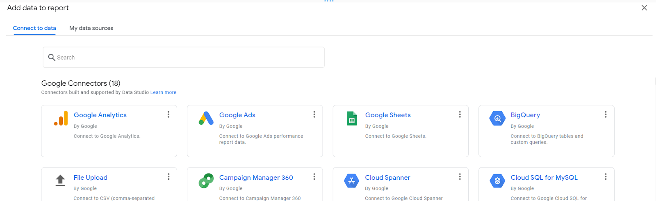The image size is (656, 201).
Task: Select the Google Ads logo icon
Action: 206,118
